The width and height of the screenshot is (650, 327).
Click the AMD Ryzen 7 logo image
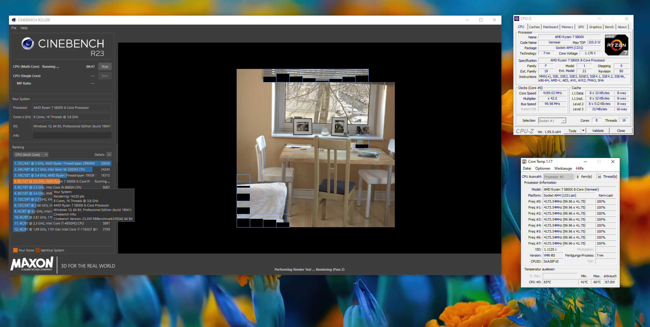point(616,45)
